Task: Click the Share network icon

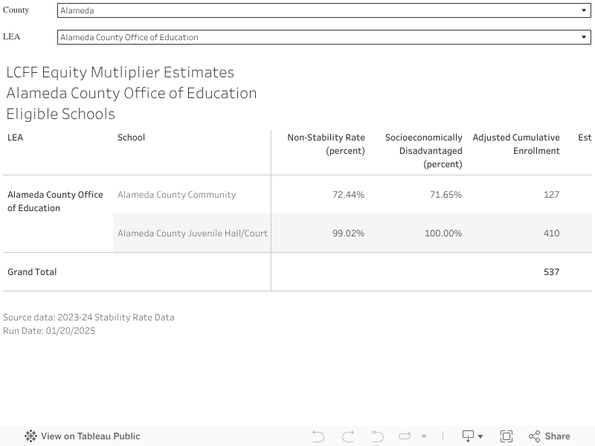Action: click(x=534, y=436)
